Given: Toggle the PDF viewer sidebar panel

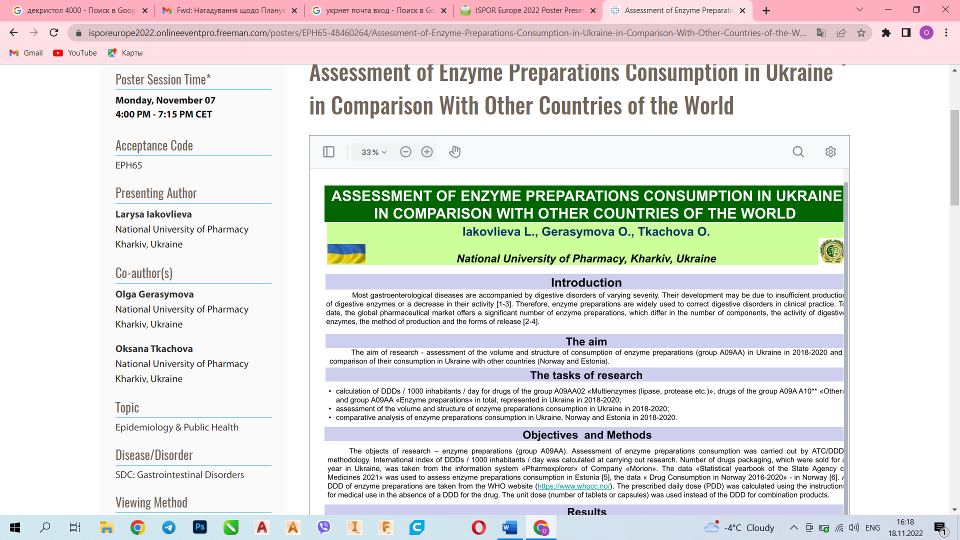Looking at the screenshot, I should coord(328,152).
